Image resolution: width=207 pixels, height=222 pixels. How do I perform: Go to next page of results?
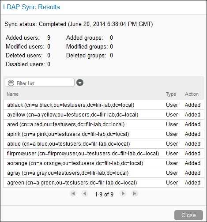[123, 194]
